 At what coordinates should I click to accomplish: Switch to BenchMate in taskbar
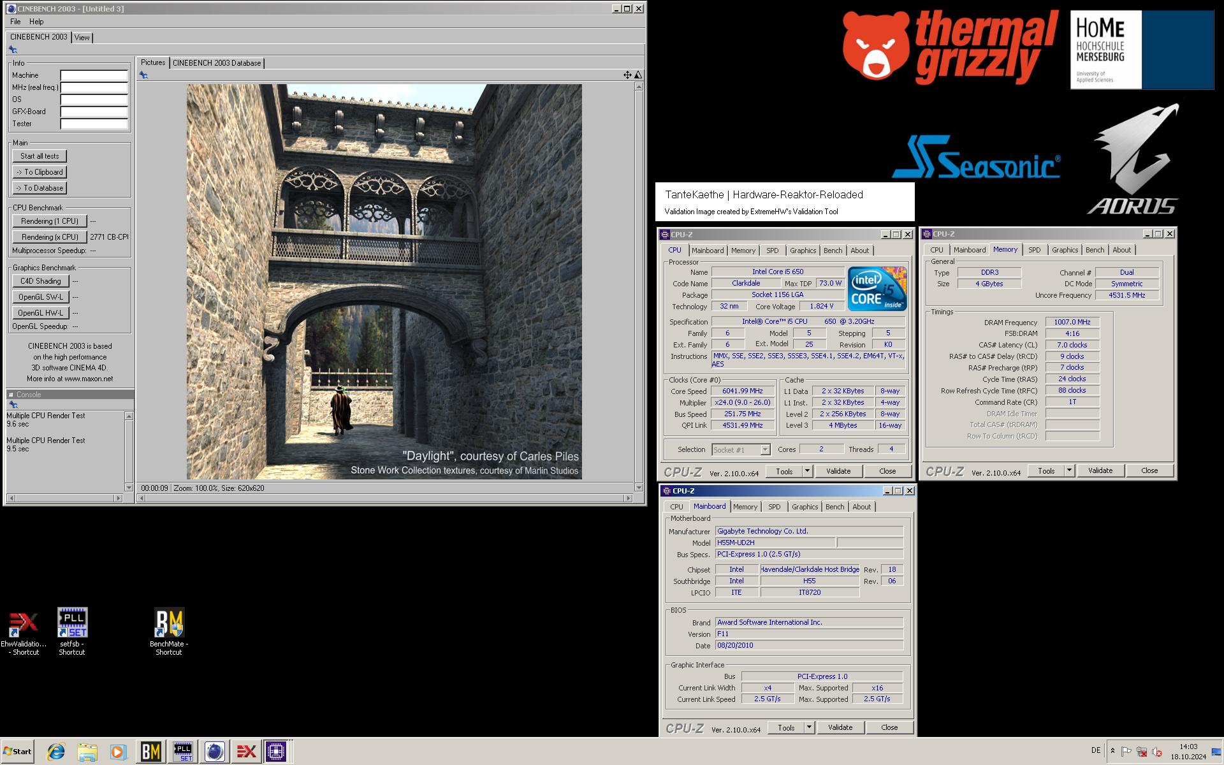[x=150, y=752]
